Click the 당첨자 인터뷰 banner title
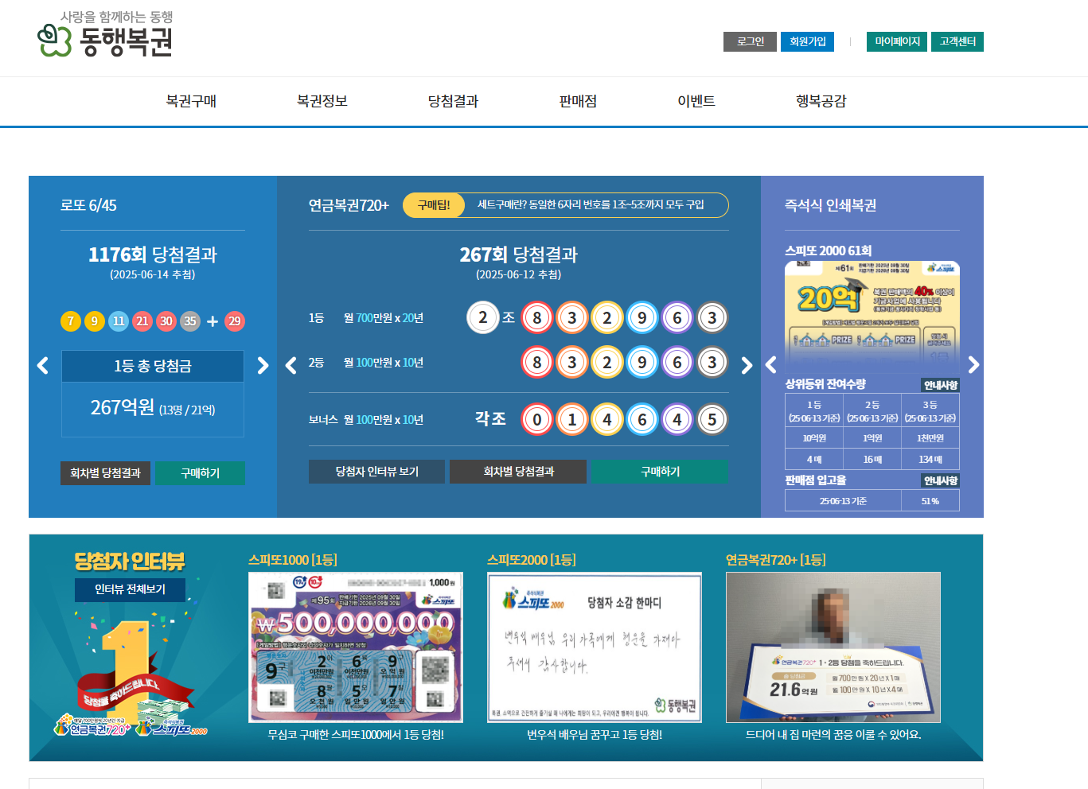 [130, 562]
